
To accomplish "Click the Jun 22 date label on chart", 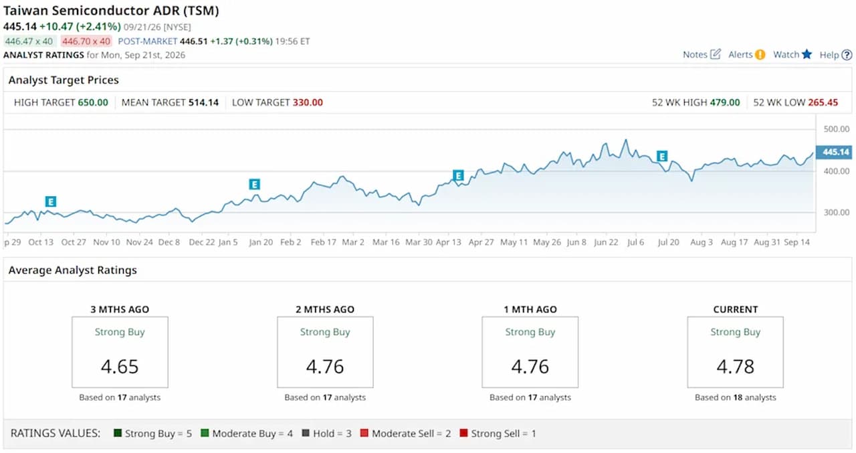I will pyautogui.click(x=606, y=242).
